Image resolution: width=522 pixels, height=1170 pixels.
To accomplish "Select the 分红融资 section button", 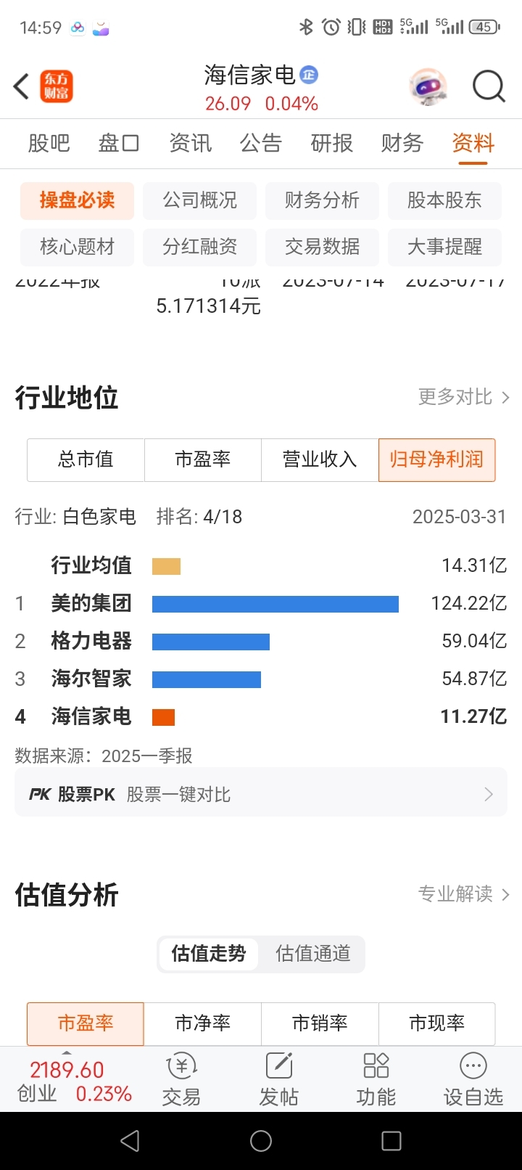I will 199,247.
